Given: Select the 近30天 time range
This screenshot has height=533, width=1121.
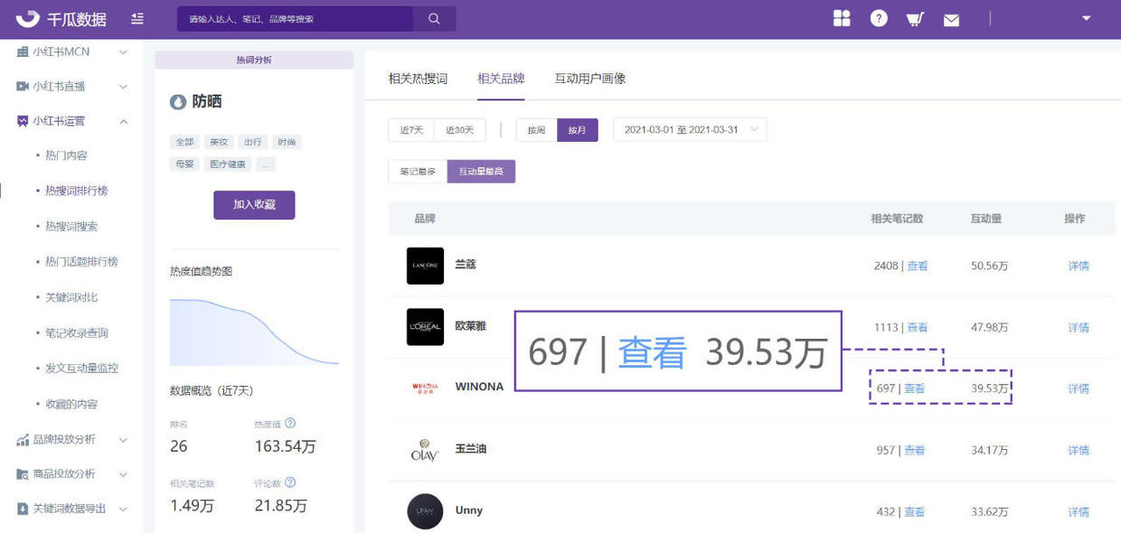Looking at the screenshot, I should (460, 130).
